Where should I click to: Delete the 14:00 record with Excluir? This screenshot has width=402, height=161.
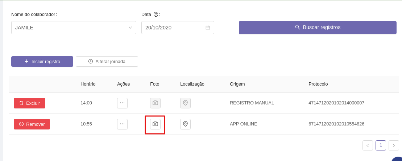[29, 103]
